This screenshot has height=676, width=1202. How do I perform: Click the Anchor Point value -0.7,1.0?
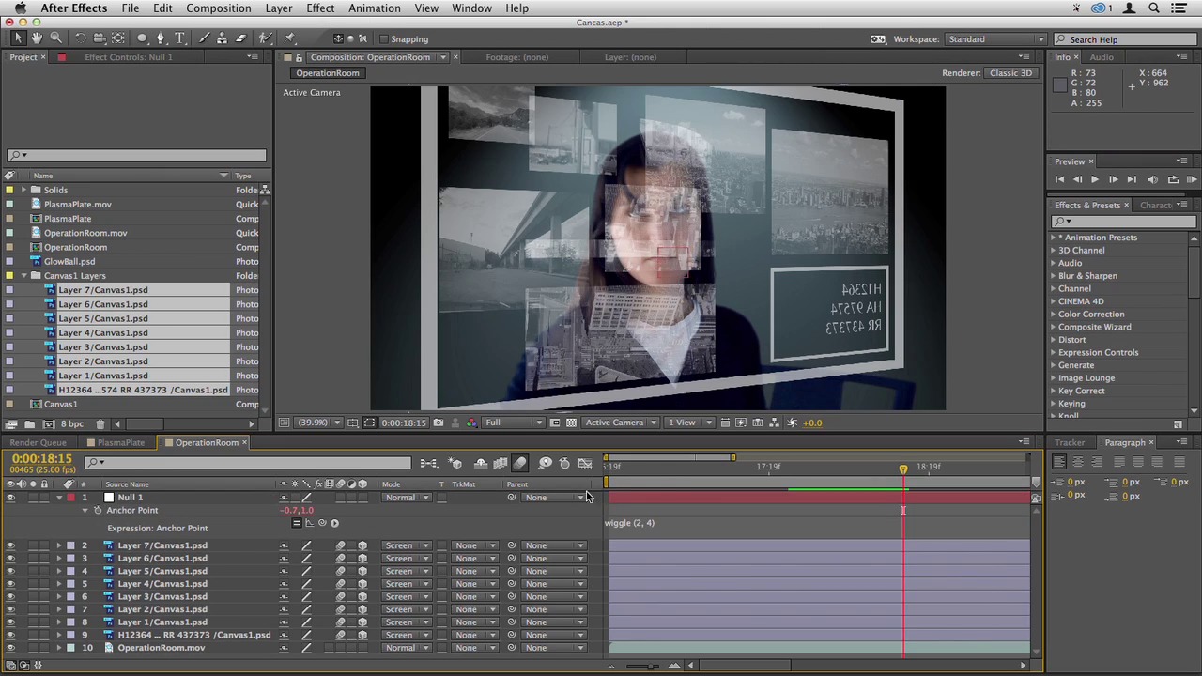coord(297,511)
